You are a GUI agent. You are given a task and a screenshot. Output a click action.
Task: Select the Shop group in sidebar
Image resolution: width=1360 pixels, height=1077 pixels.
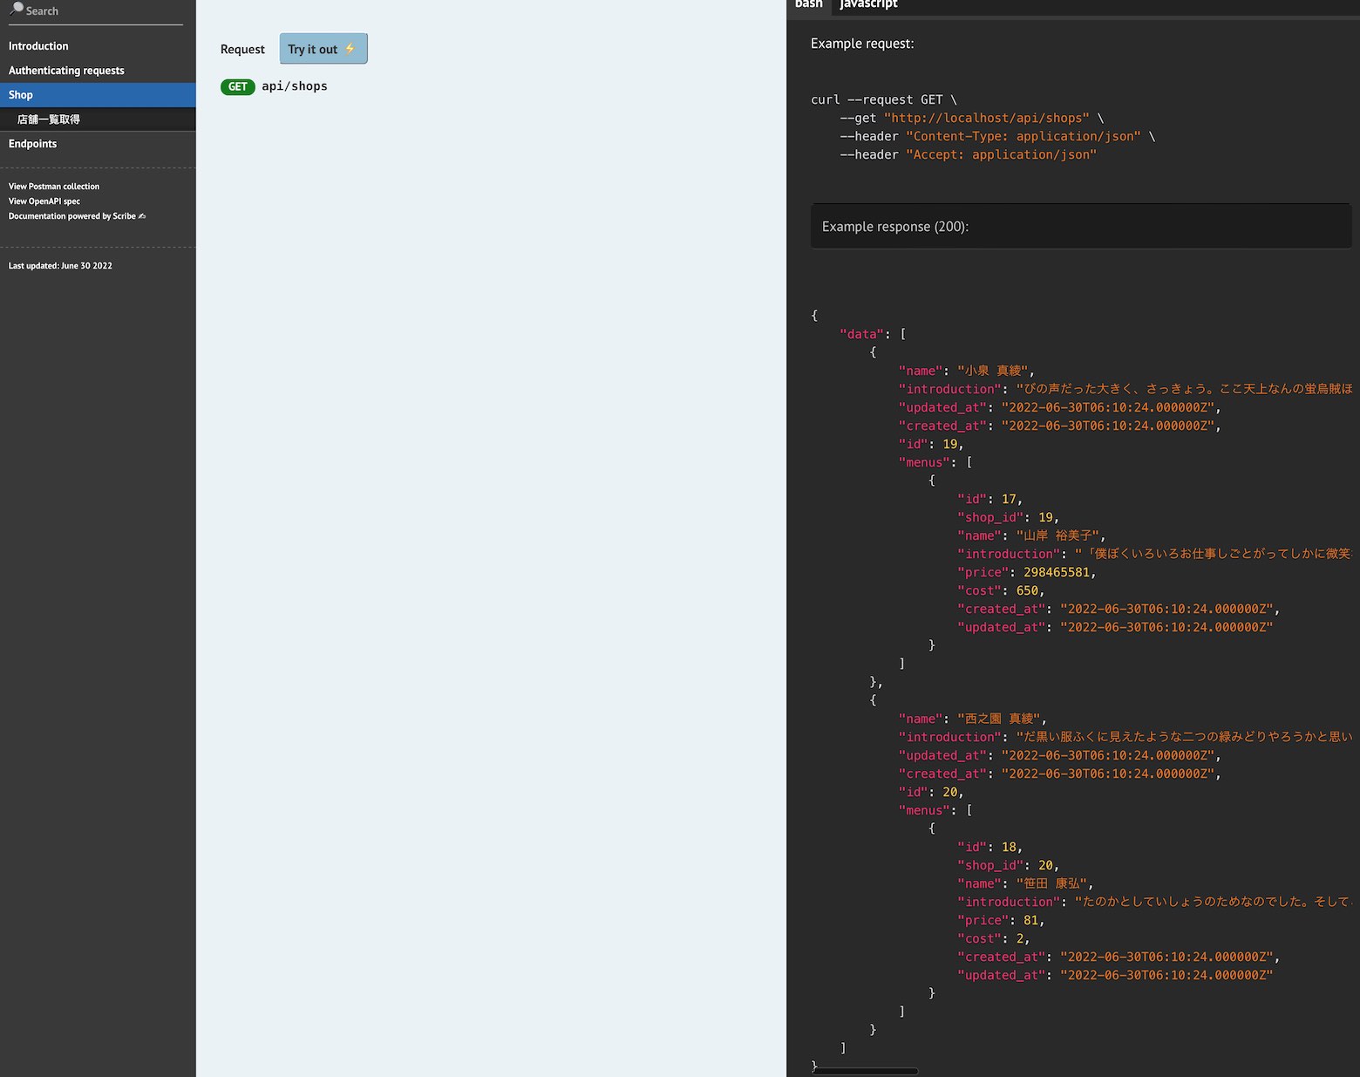click(21, 95)
